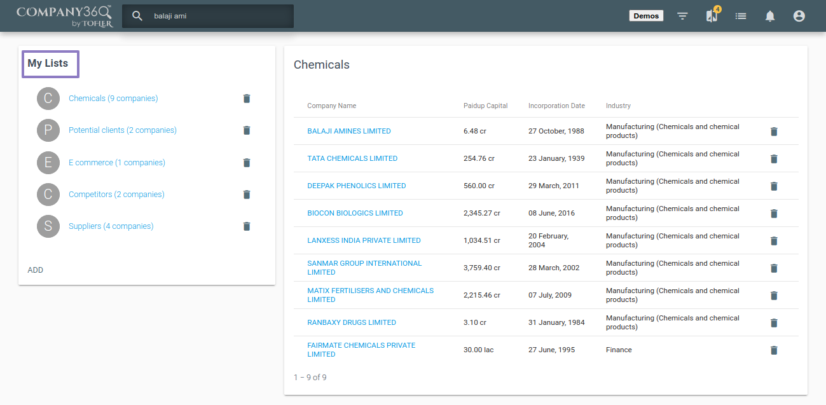Show notifications via the bell icon

pos(770,16)
